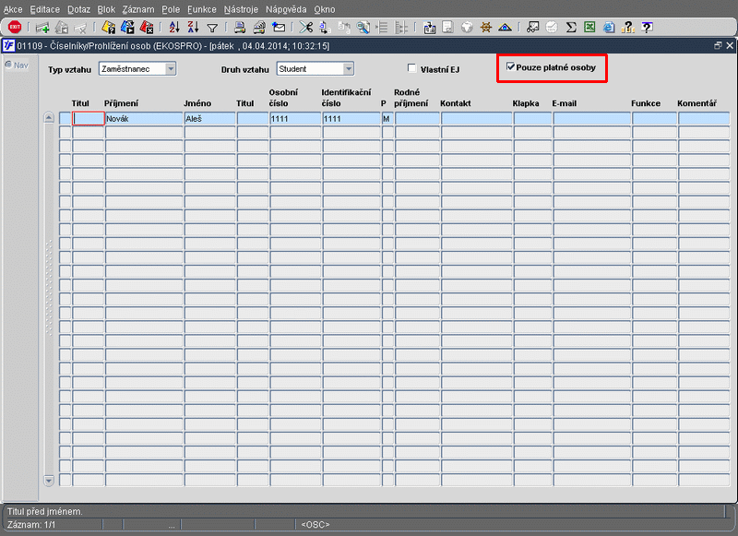Click the scroll up arrow of record list

49,117
